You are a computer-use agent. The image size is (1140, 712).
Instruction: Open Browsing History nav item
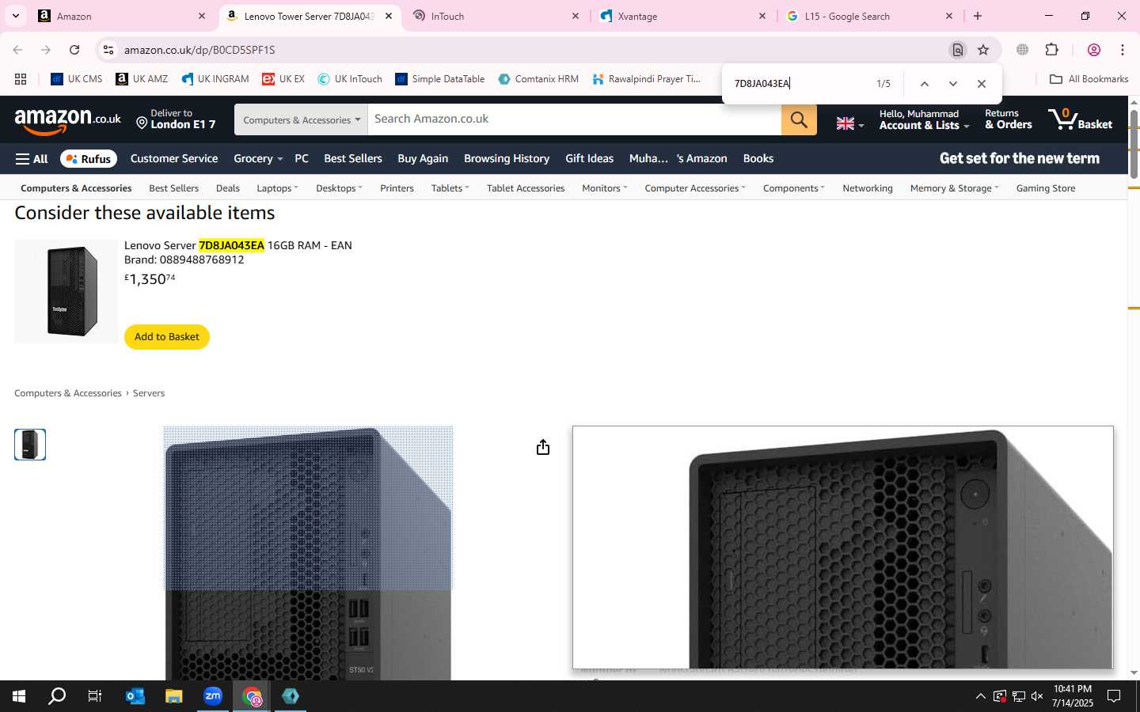click(507, 159)
